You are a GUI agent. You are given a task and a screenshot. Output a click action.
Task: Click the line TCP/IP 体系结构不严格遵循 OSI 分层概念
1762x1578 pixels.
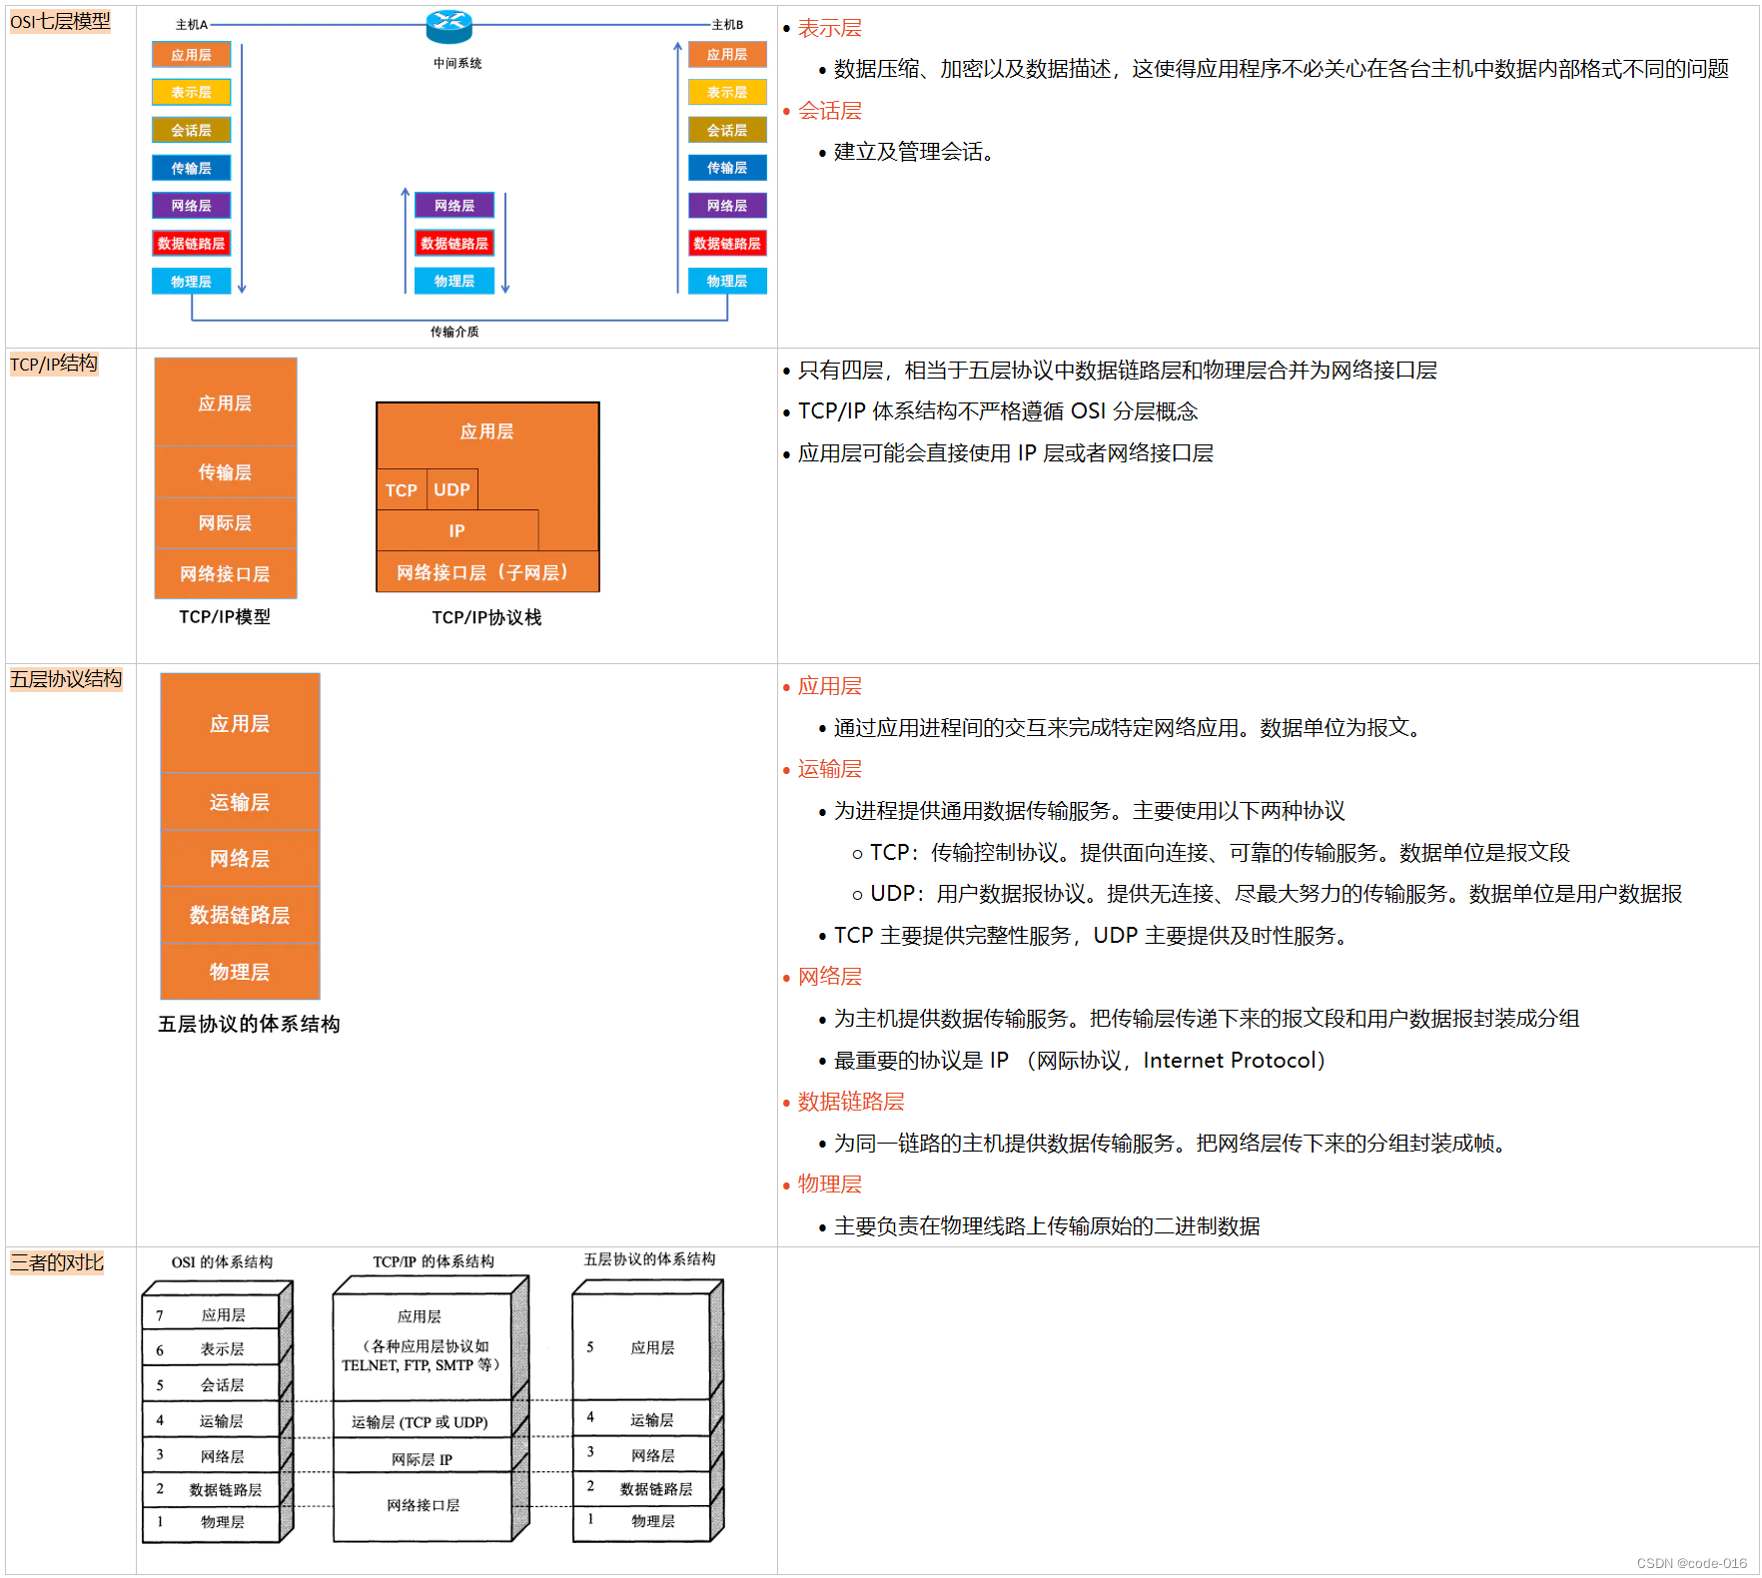[998, 411]
